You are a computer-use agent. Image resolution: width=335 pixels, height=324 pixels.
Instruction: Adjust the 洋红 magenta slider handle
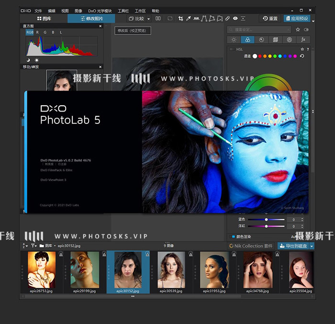coord(266,226)
